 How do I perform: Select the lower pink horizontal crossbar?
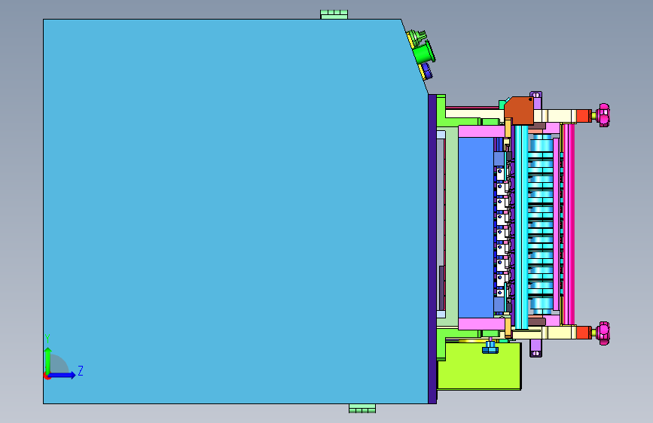pyautogui.click(x=482, y=324)
